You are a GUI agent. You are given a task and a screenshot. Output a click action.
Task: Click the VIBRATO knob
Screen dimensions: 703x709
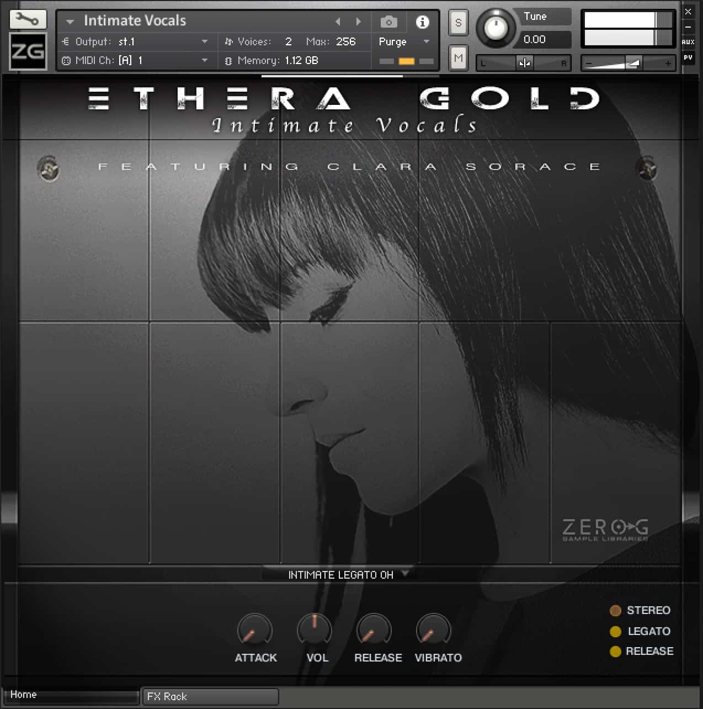(433, 631)
